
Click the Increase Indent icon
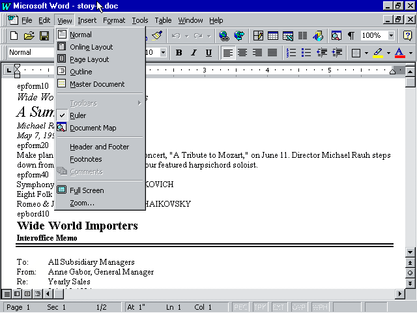tap(337, 52)
